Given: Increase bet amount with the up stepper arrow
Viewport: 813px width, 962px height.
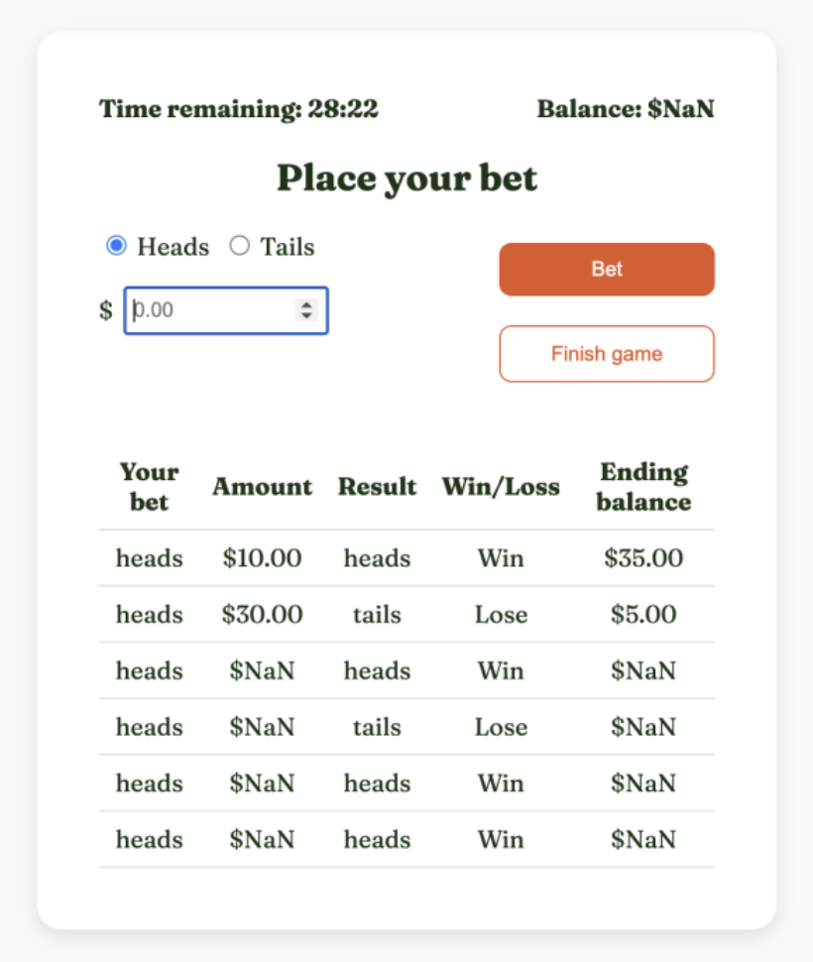Looking at the screenshot, I should pyautogui.click(x=307, y=305).
